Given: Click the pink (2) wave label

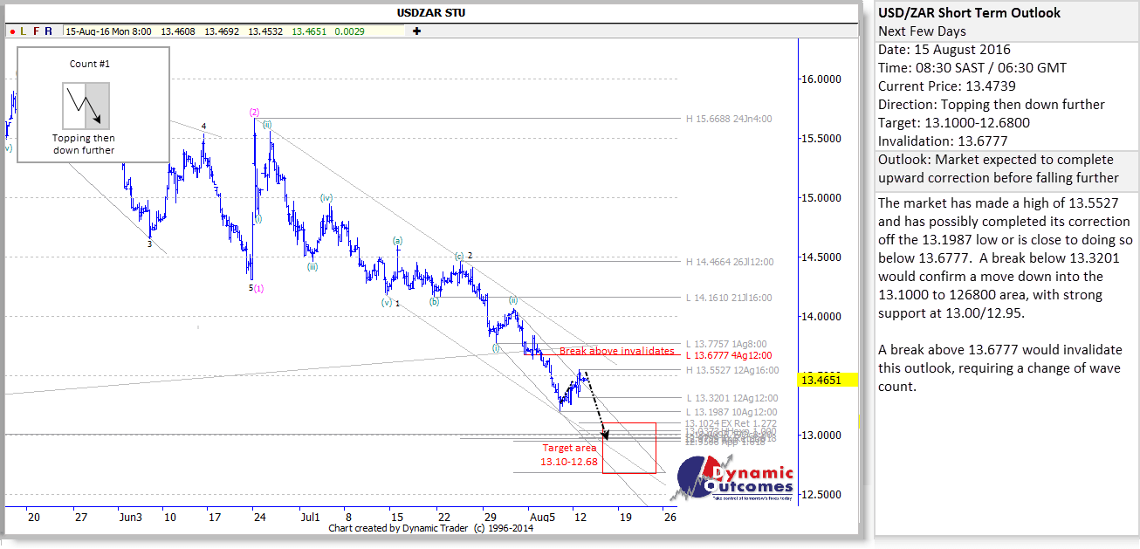Looking at the screenshot, I should click(x=254, y=112).
